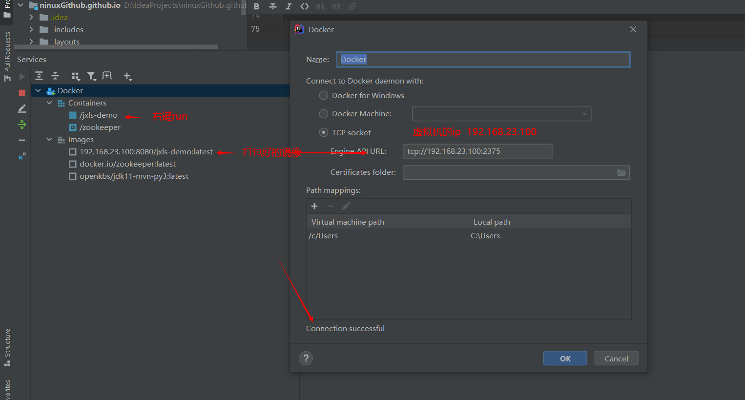This screenshot has width=745, height=400.
Task: Open the Pull Requests side tab
Action: 7,54
